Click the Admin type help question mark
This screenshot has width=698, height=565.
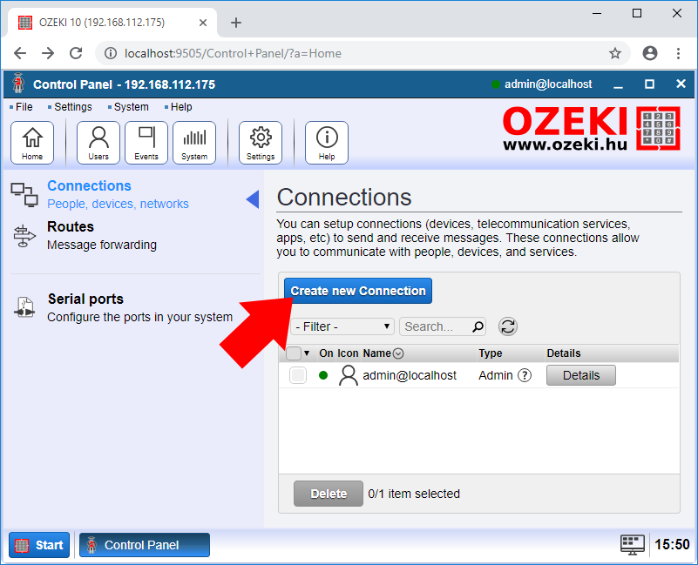[x=525, y=375]
